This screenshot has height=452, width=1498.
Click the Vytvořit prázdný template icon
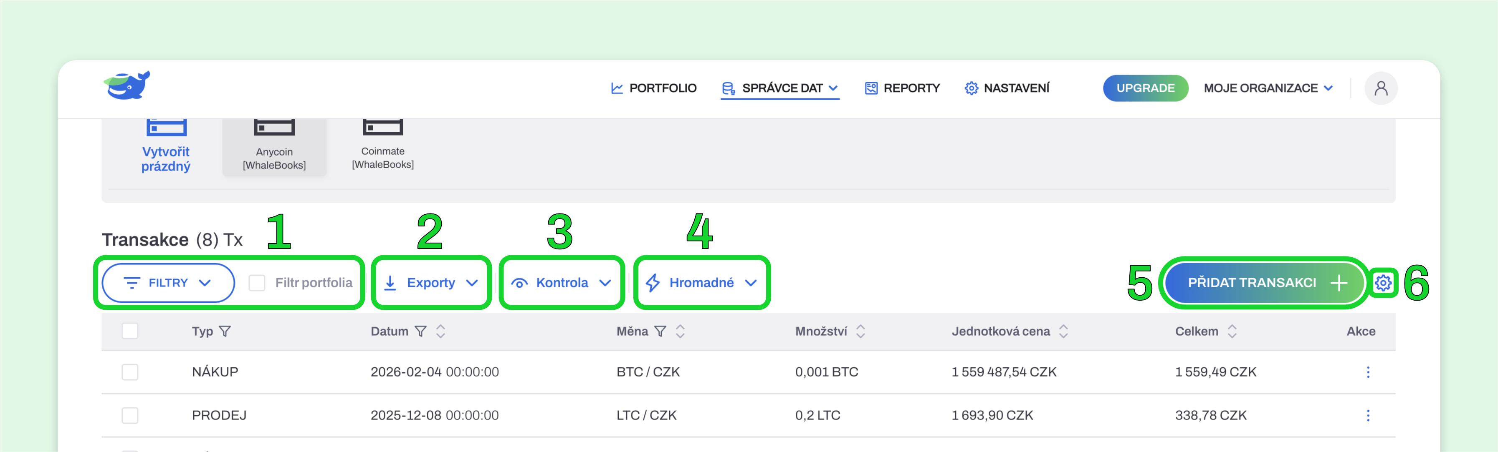166,127
